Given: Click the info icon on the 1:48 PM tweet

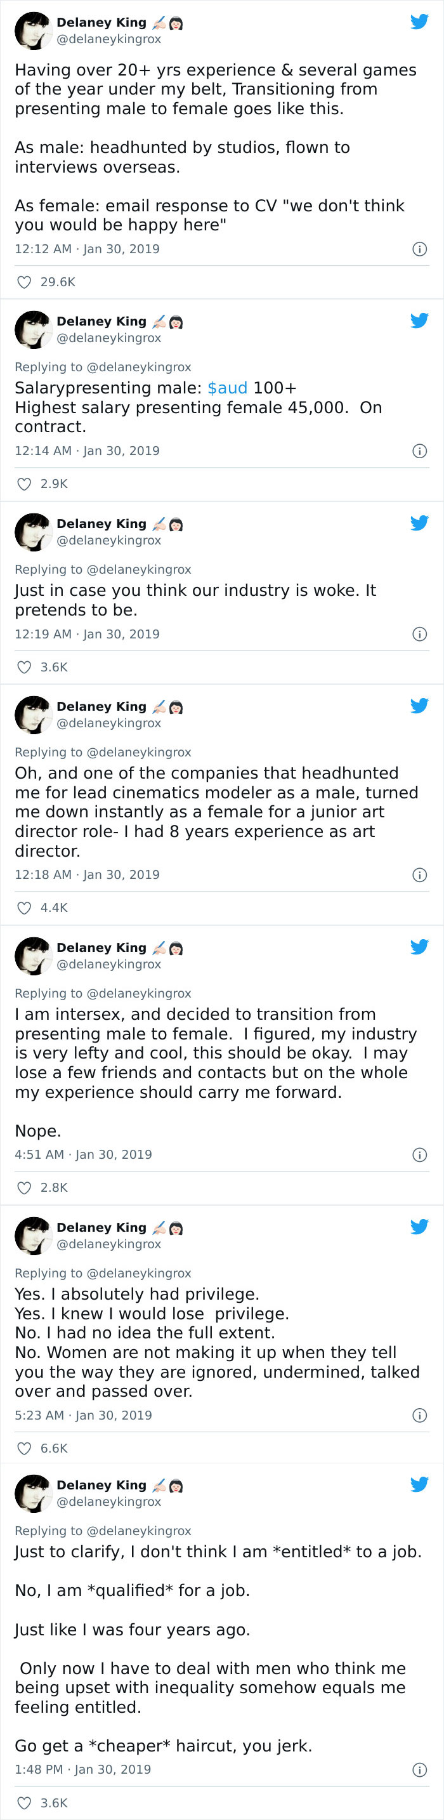Looking at the screenshot, I should tap(419, 1770).
